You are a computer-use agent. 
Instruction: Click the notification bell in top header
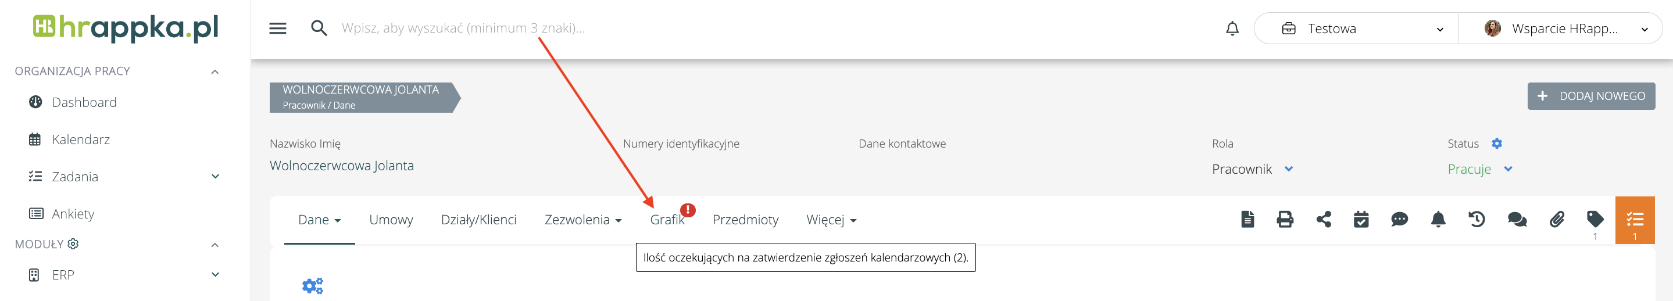click(1232, 28)
